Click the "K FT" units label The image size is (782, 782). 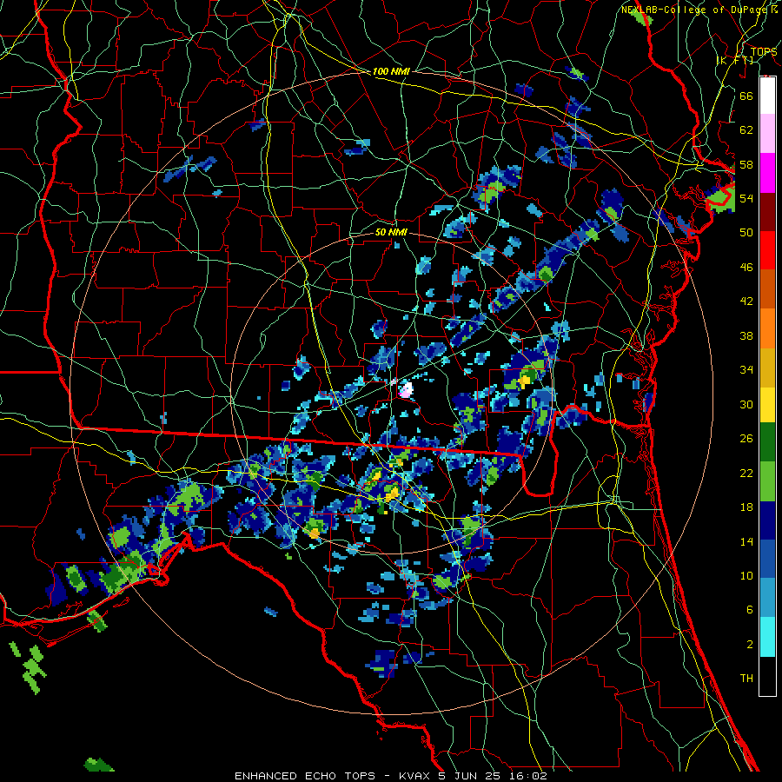[x=735, y=60]
